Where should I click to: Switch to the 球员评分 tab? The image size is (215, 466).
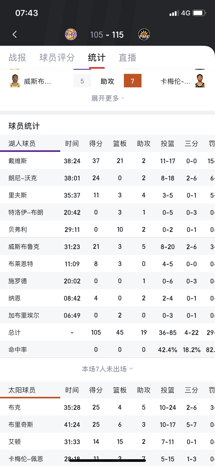pos(57,57)
